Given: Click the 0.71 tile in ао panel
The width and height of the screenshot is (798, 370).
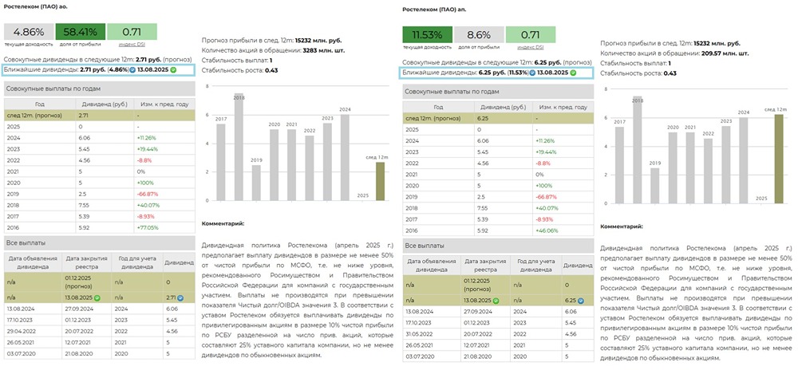Looking at the screenshot, I should [132, 32].
